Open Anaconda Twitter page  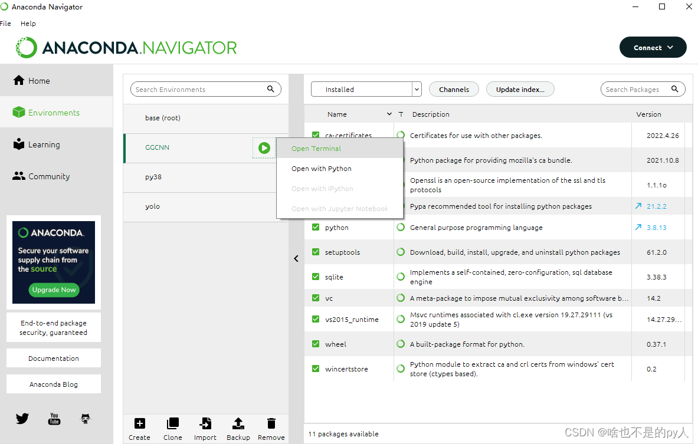point(22,418)
